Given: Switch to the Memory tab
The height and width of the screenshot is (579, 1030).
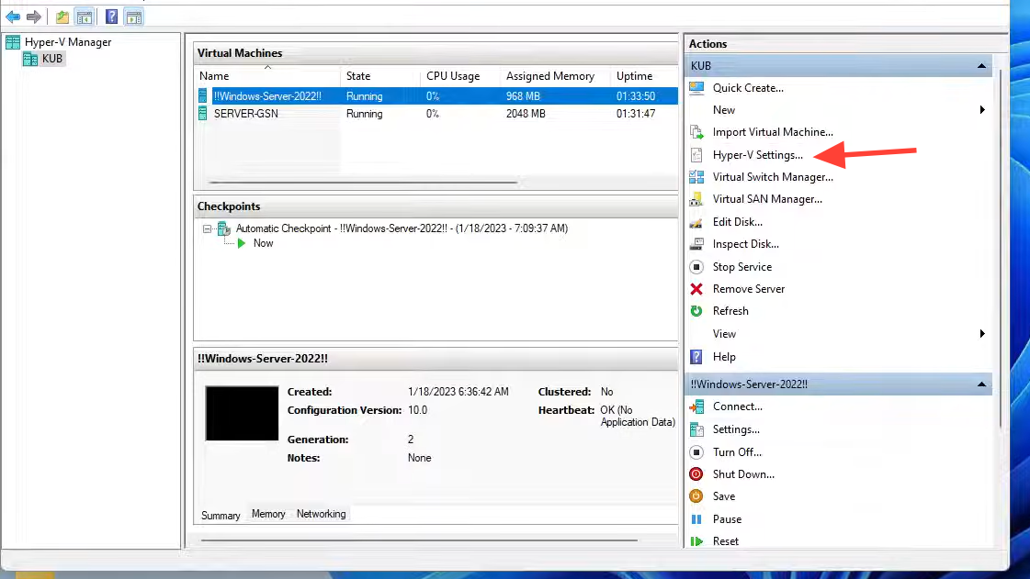Looking at the screenshot, I should (x=268, y=514).
